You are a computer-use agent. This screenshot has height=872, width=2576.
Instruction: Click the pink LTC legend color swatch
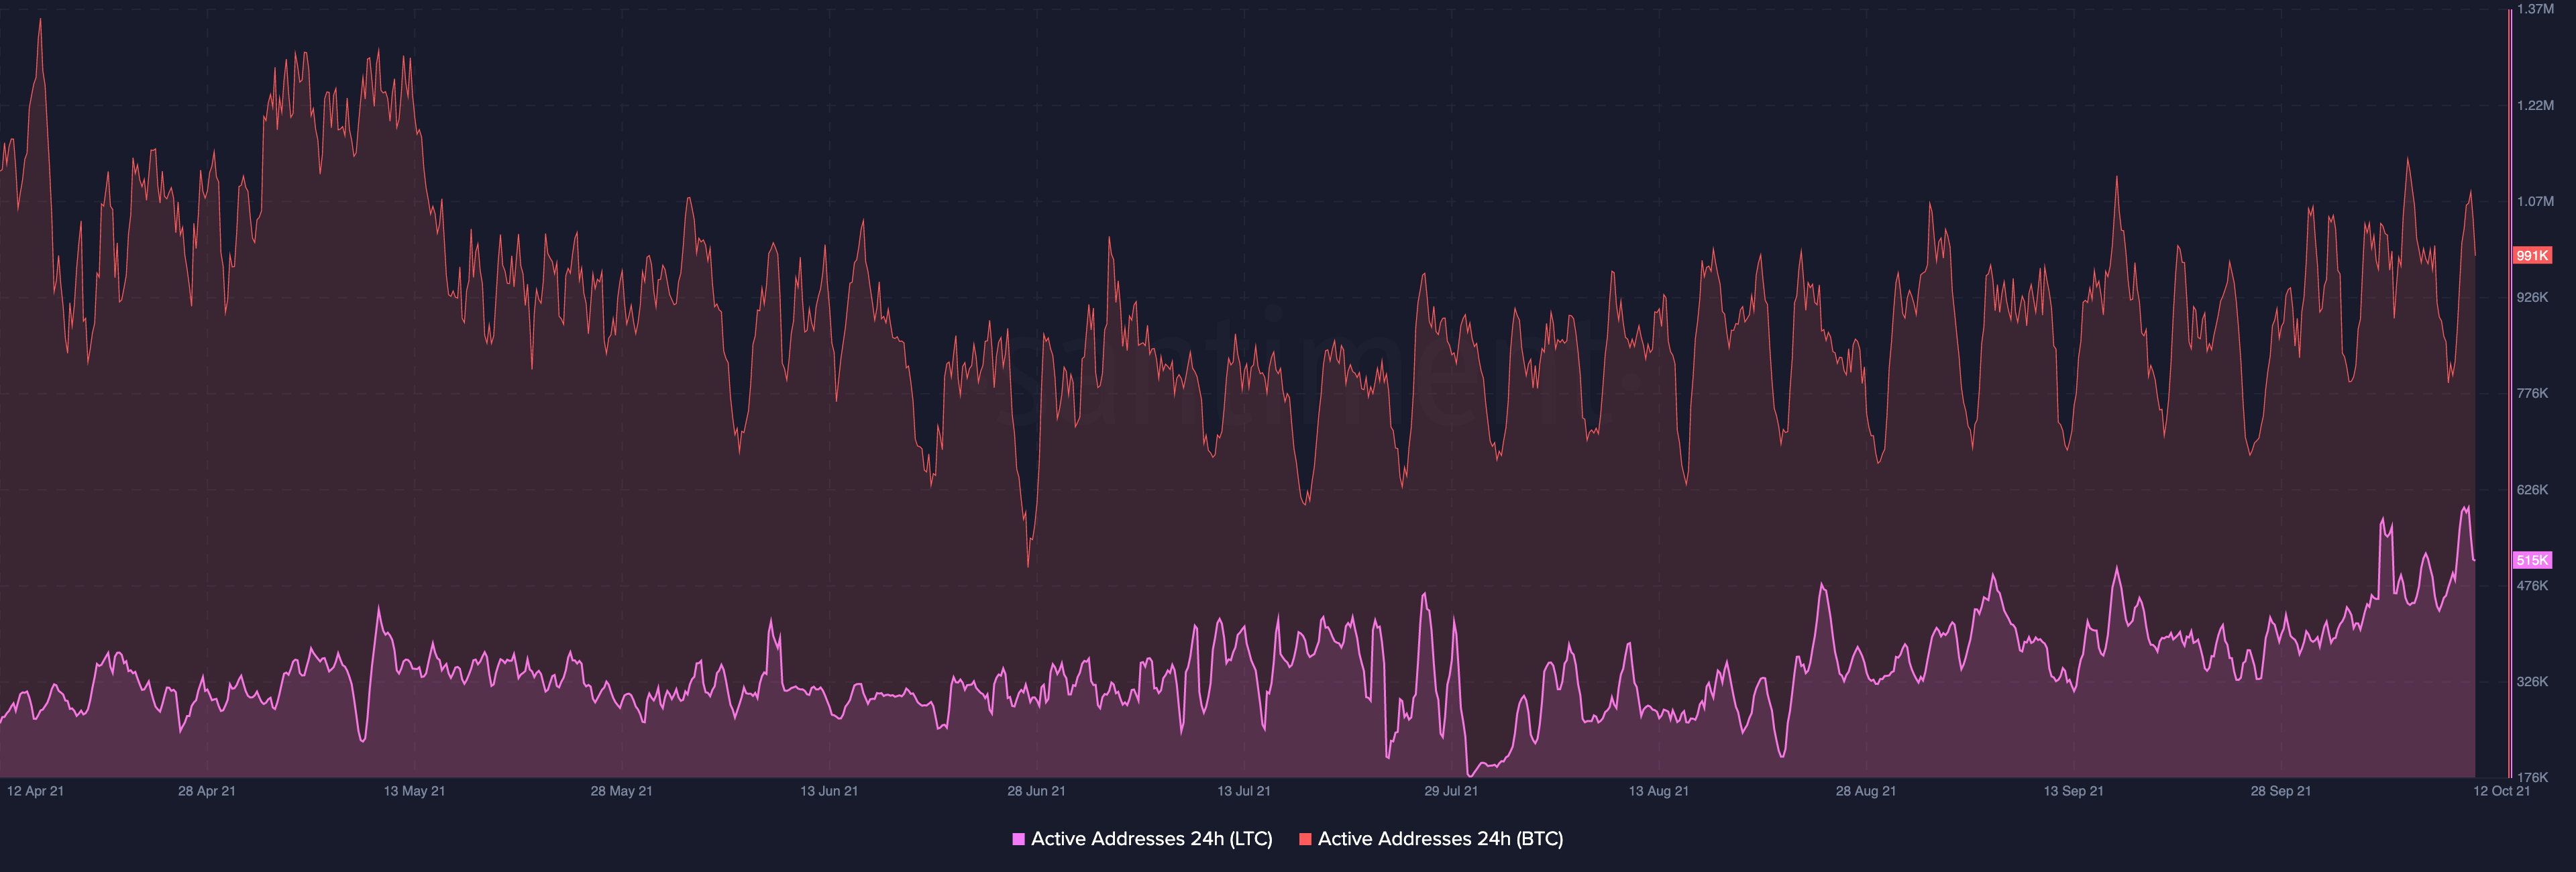[1018, 839]
